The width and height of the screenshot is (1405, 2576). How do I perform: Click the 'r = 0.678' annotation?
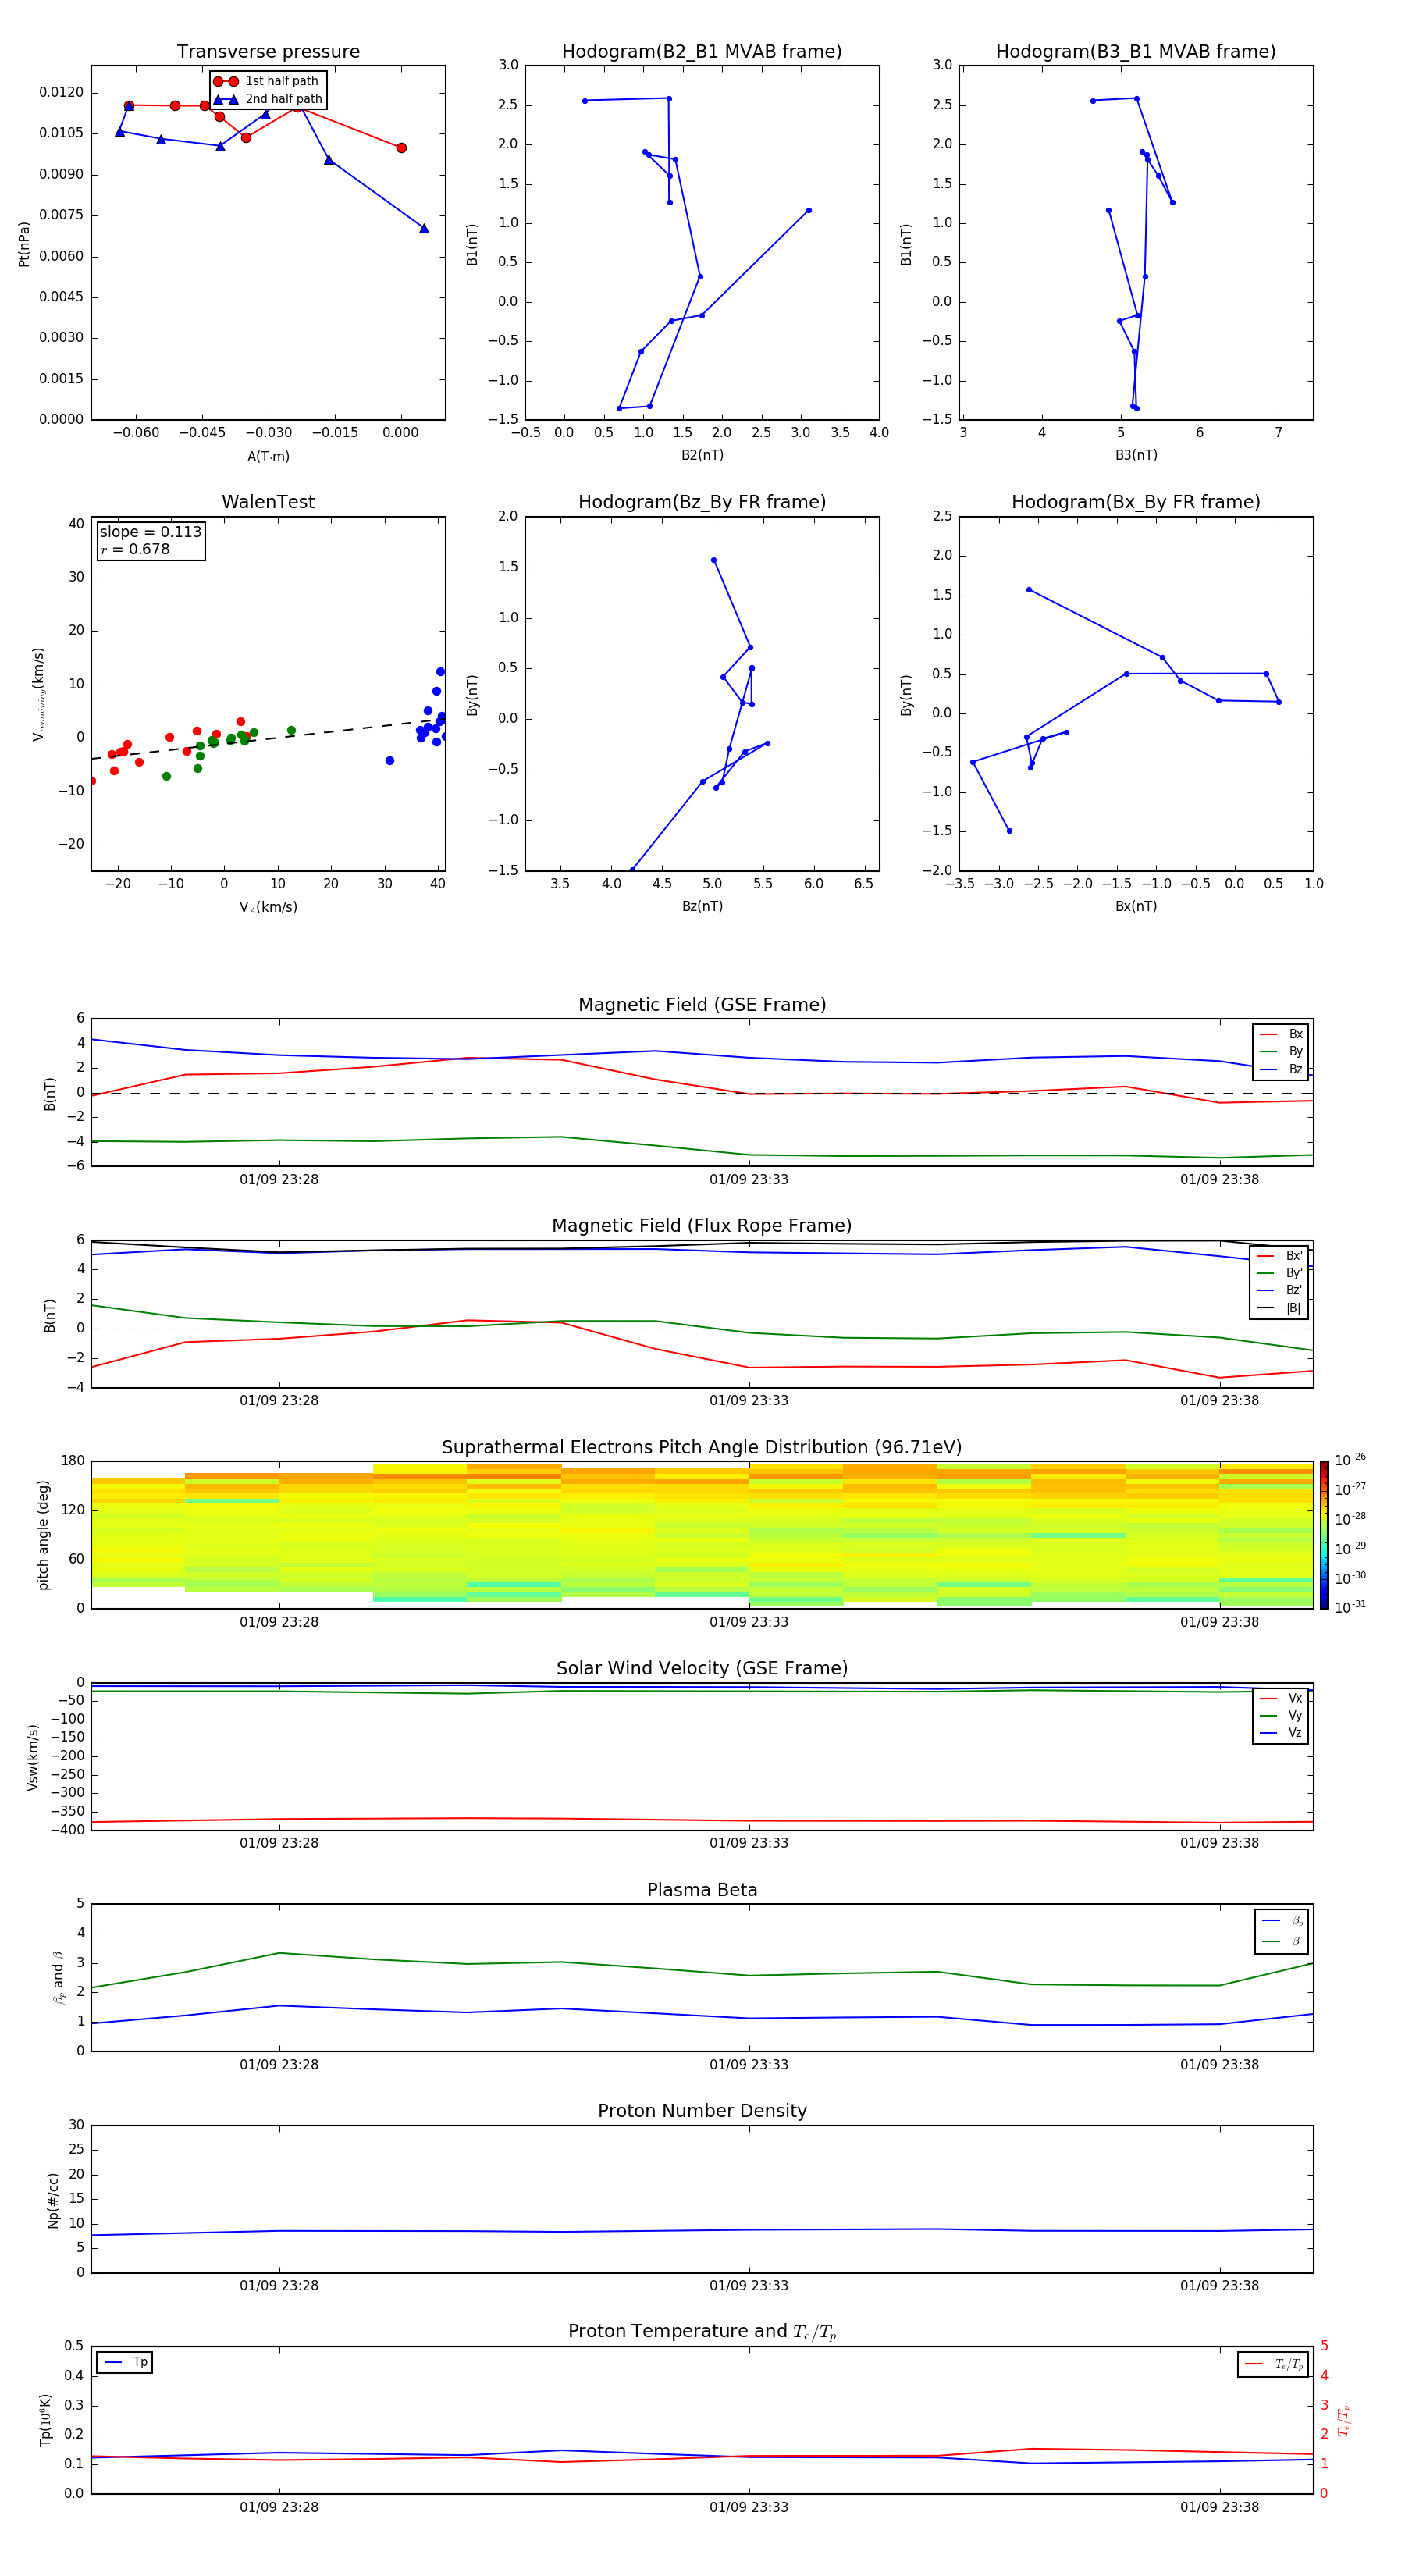pos(135,549)
